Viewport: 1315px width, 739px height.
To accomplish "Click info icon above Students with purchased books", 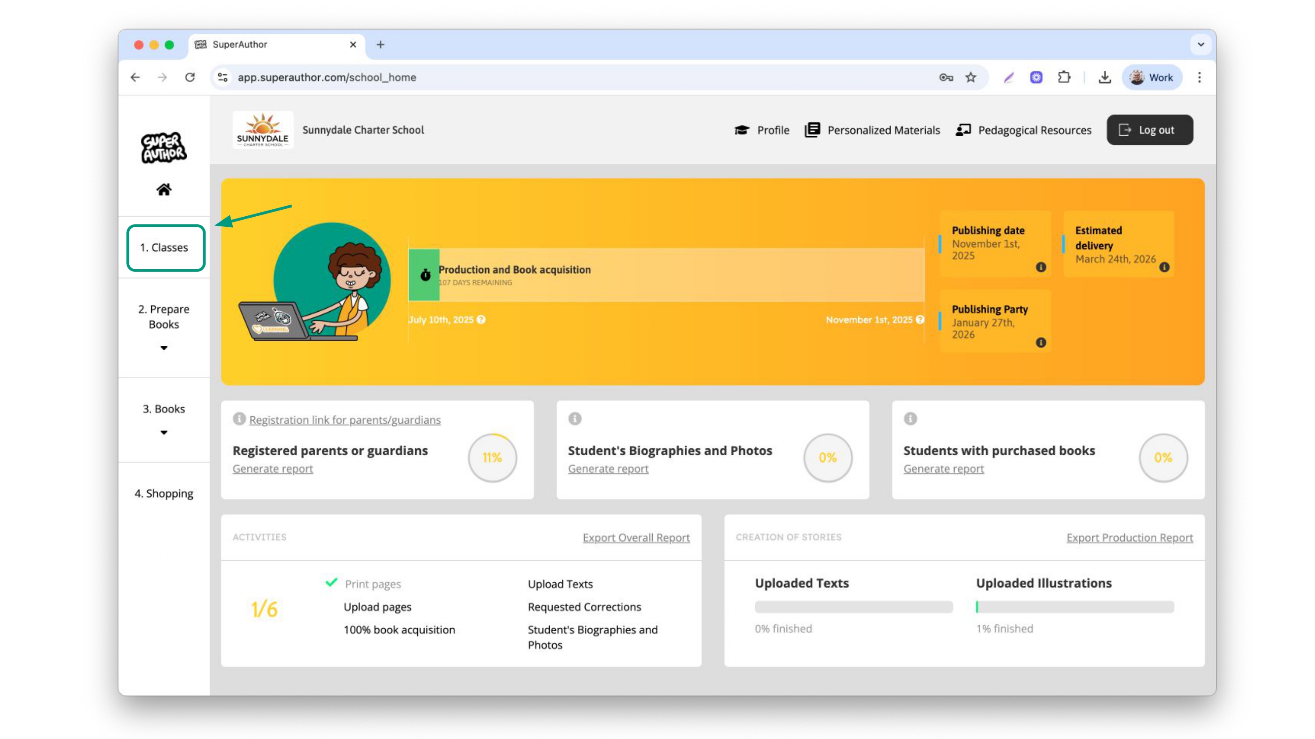I will click(x=910, y=419).
